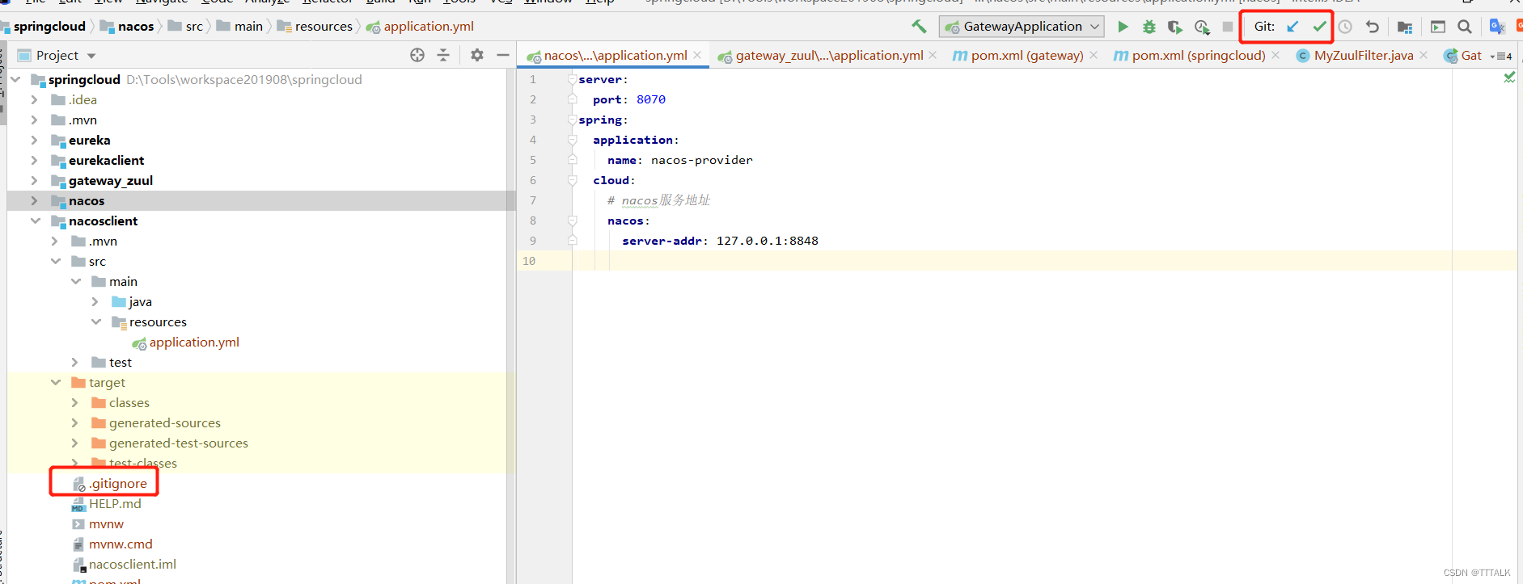Click the Build project hammer icon
This screenshot has width=1523, height=584.
coord(919,27)
